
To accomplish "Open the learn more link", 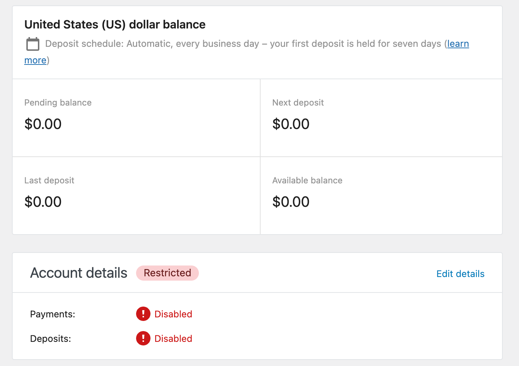I will pos(458,44).
